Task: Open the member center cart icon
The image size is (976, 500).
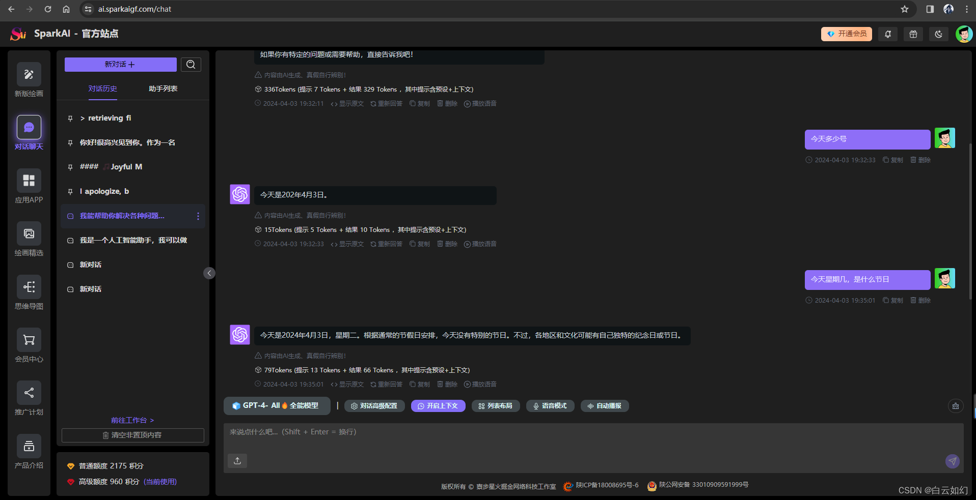Action: 29,340
